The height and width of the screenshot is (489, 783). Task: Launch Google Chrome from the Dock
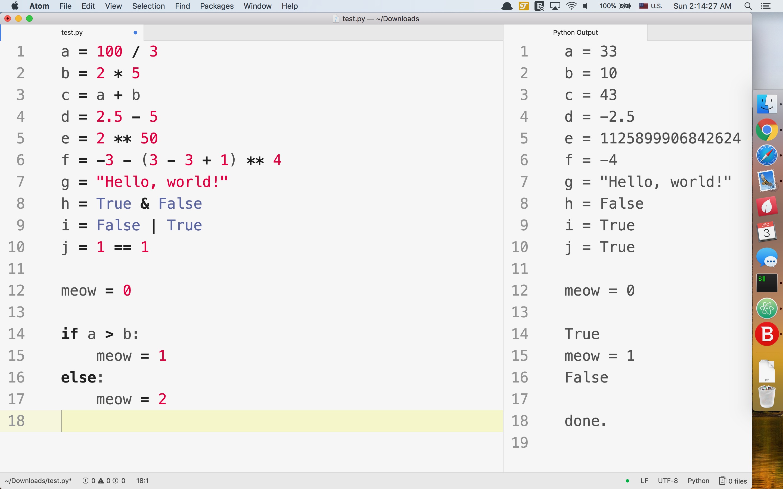[x=766, y=130]
